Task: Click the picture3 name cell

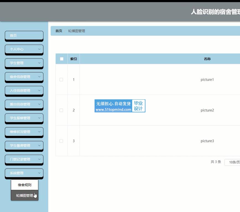Action: pos(207,141)
